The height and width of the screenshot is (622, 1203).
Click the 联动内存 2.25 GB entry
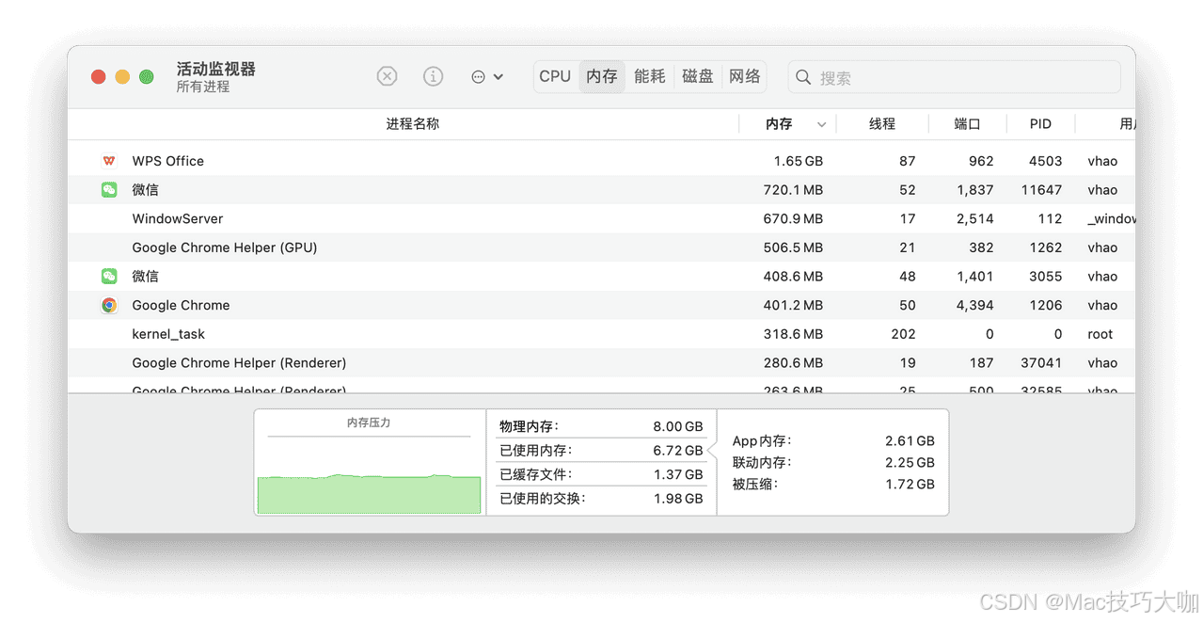[833, 462]
